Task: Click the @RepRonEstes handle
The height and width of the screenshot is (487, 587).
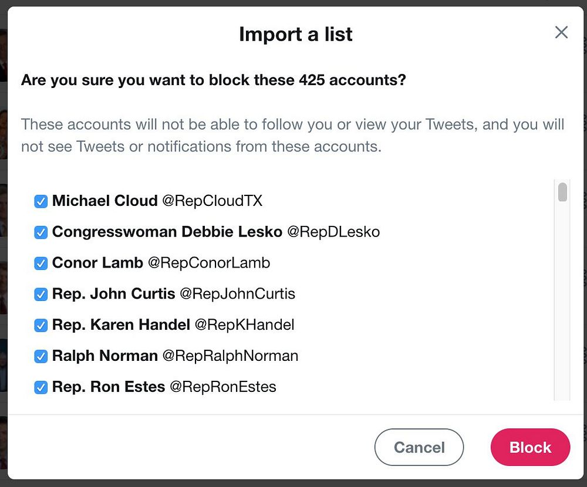Action: 222,387
